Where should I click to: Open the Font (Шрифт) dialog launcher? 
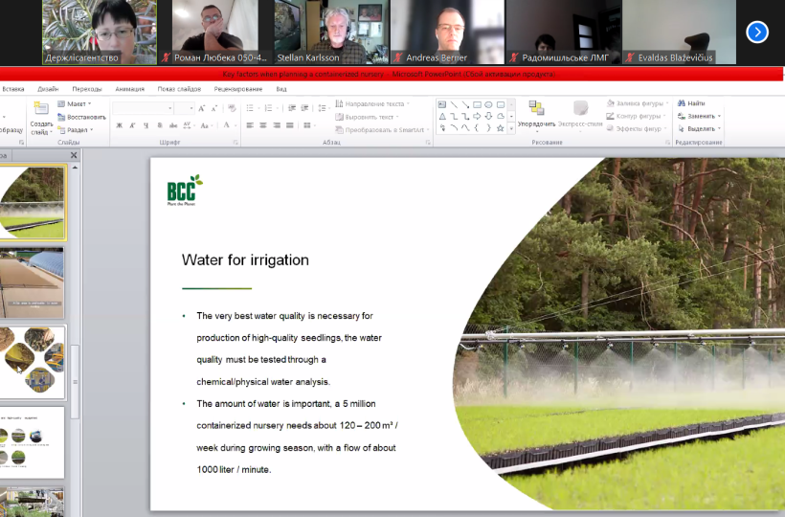pos(235,143)
